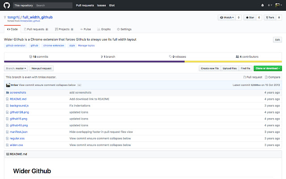Open the Graphs tab
The image size is (286, 179).
coord(104,29)
